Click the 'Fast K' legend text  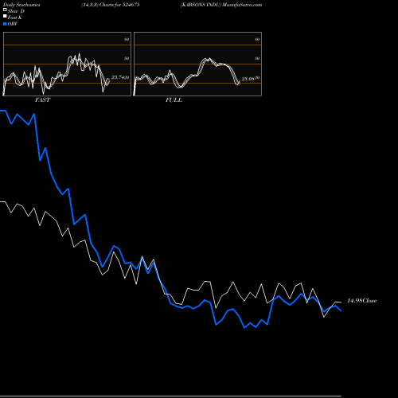[15, 18]
